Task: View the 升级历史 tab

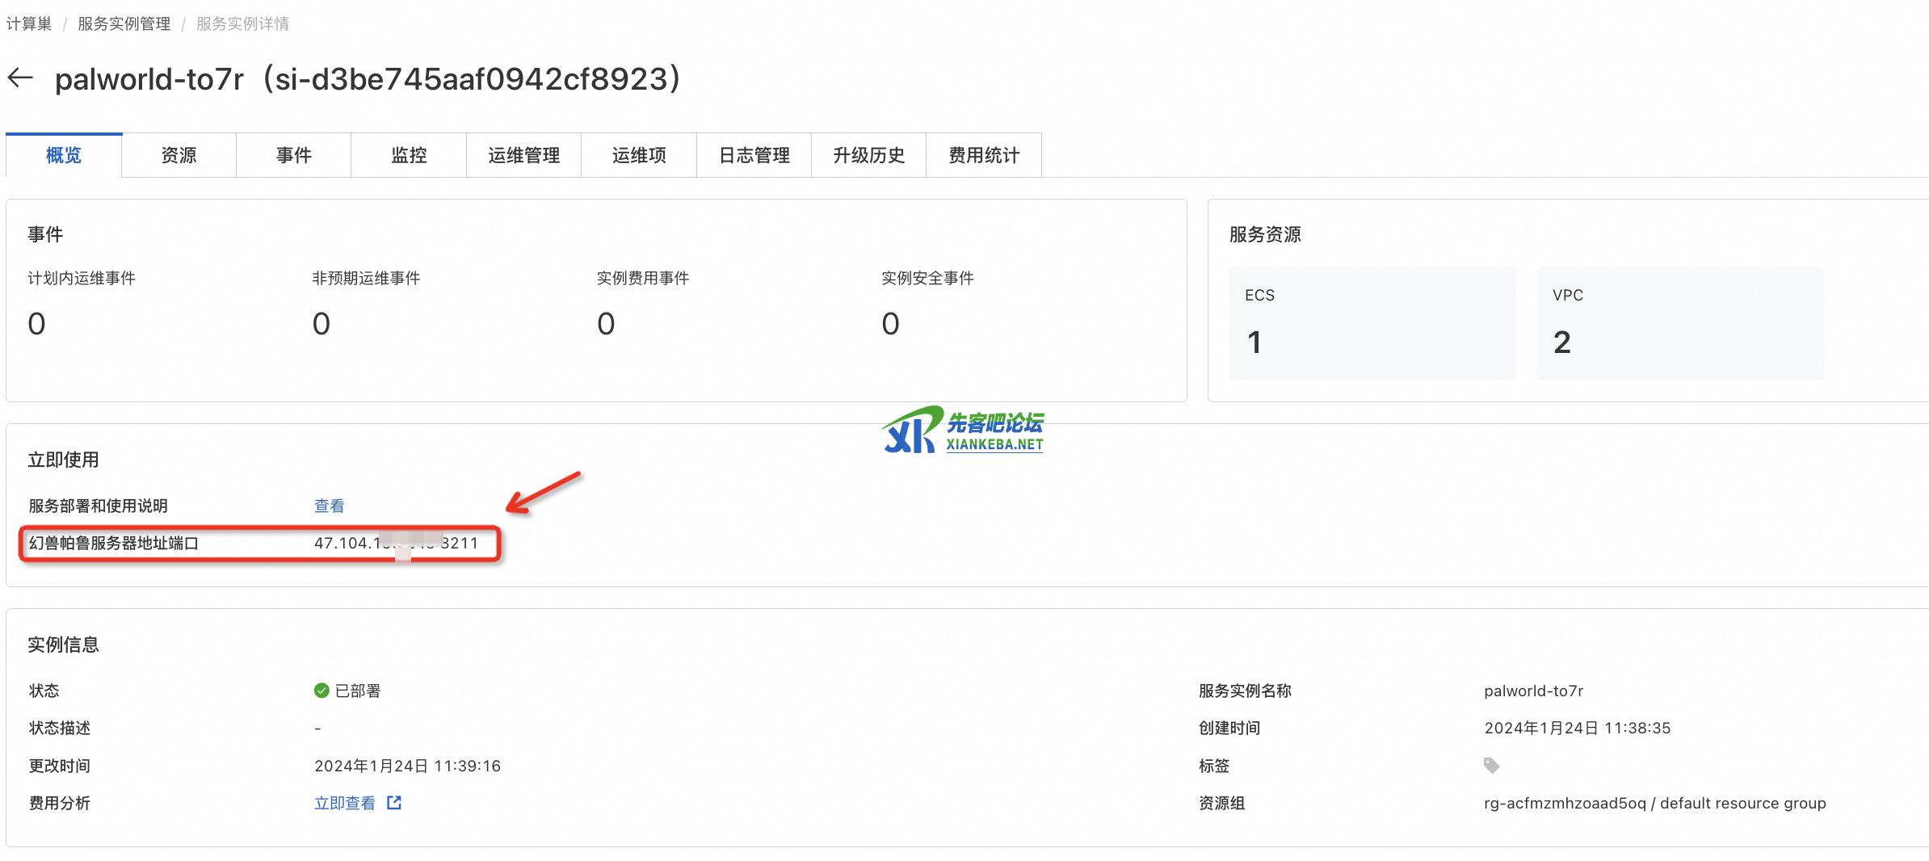Action: click(868, 155)
